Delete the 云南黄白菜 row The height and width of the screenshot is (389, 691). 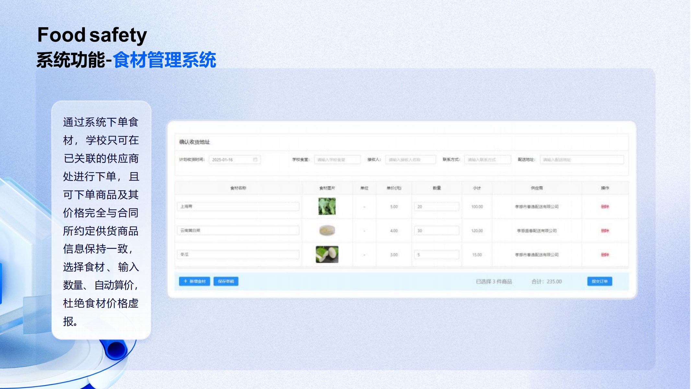tap(605, 230)
